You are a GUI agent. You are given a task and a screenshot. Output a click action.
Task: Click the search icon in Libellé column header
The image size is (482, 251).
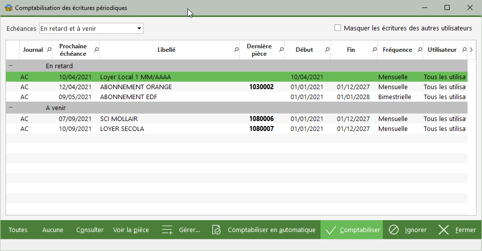[236, 50]
